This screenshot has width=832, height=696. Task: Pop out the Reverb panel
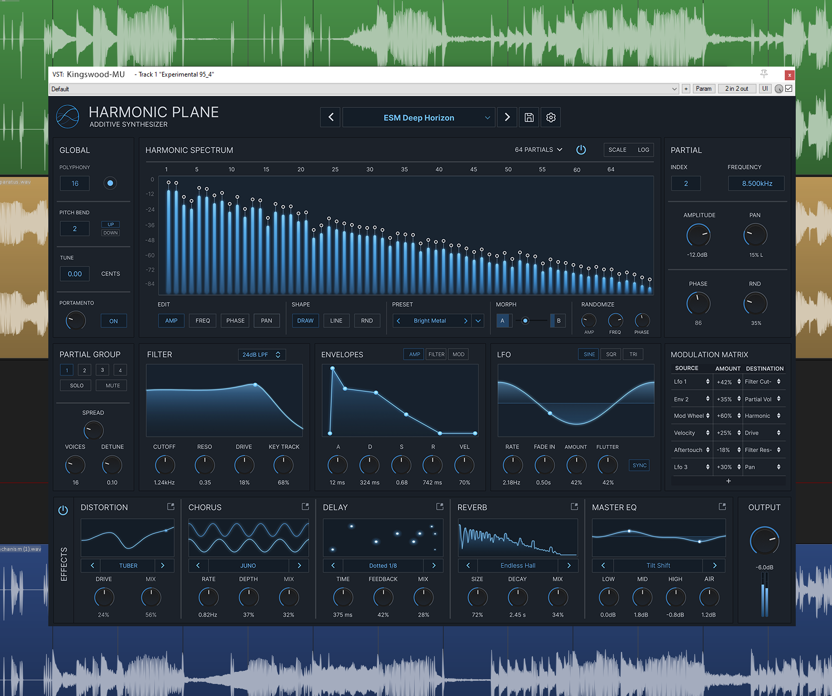click(x=574, y=507)
